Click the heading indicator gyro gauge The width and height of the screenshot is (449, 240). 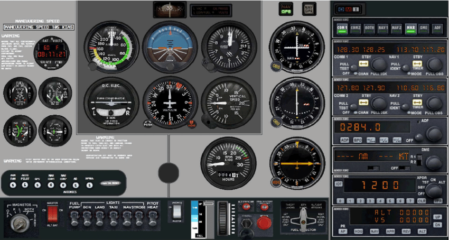click(171, 103)
